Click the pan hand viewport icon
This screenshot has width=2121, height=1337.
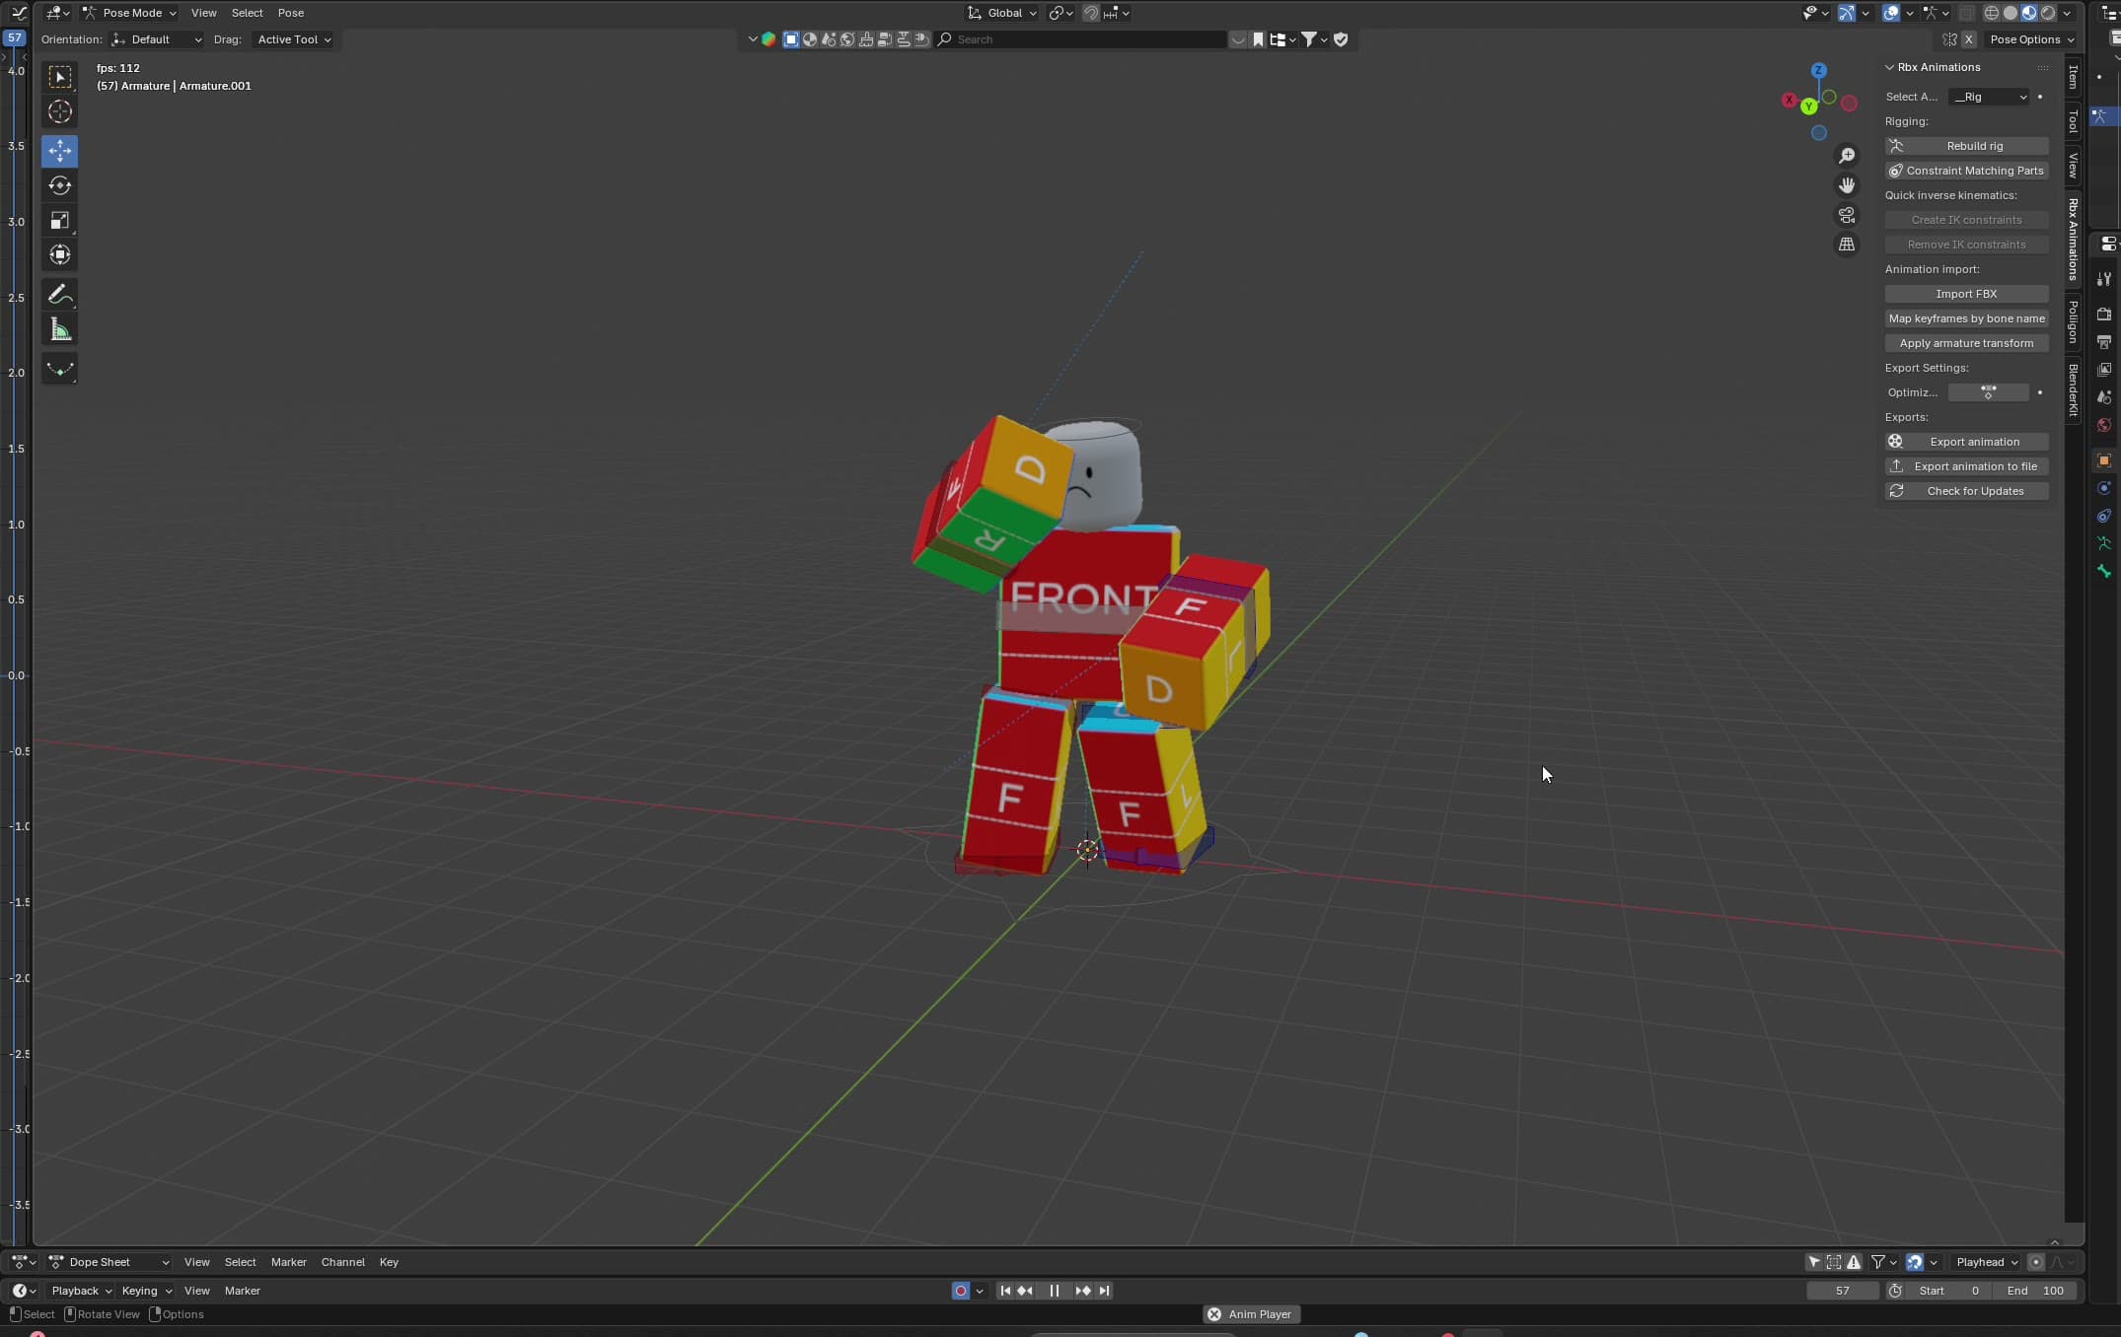click(1847, 185)
